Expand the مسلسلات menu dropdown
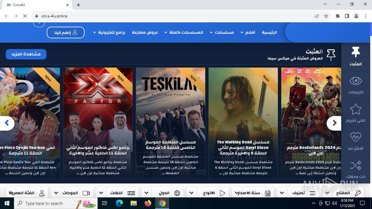Viewport: 372px width, 209px height. (211, 33)
